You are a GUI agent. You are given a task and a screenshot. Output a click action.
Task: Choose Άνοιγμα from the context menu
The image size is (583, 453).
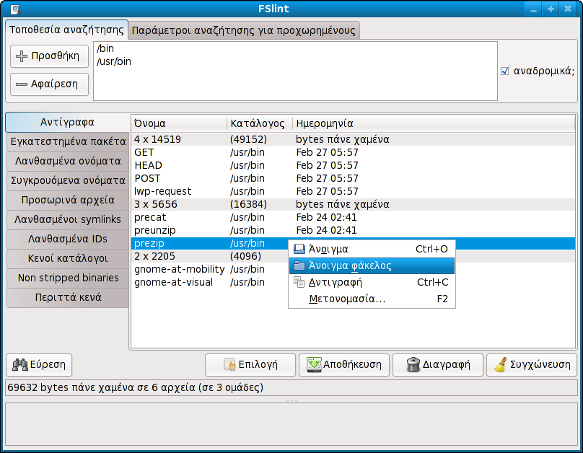point(372,249)
